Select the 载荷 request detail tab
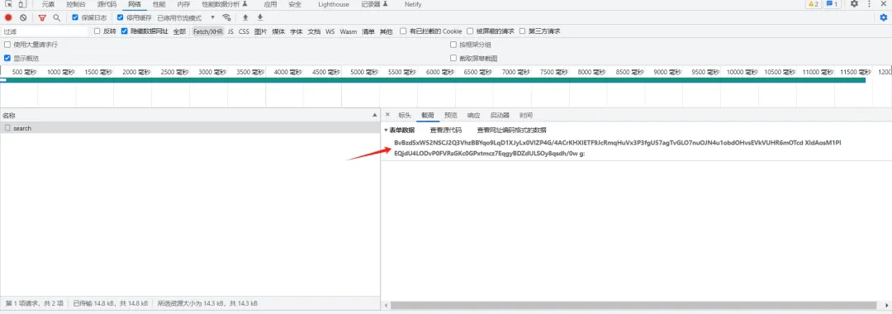 (x=427, y=115)
